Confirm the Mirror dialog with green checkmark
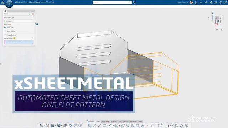This screenshot has width=228, height=128. pos(30,14)
